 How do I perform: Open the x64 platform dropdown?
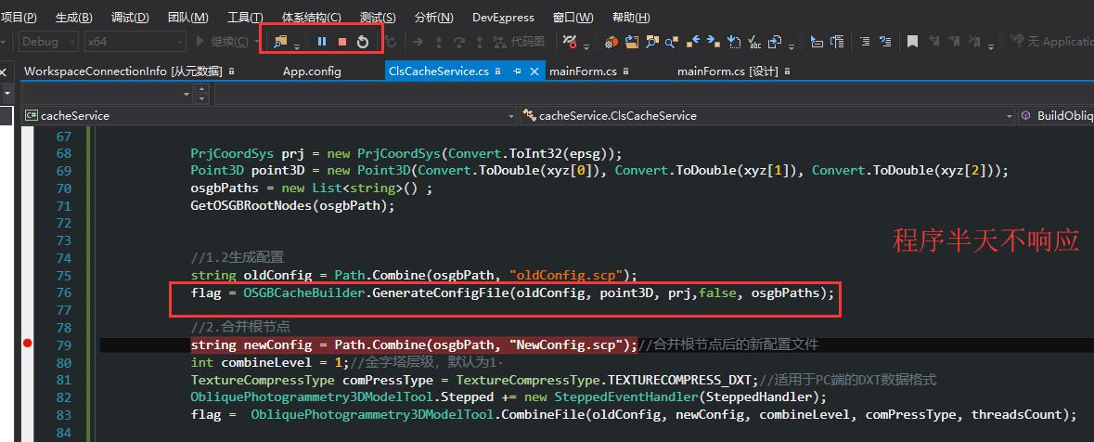click(135, 42)
